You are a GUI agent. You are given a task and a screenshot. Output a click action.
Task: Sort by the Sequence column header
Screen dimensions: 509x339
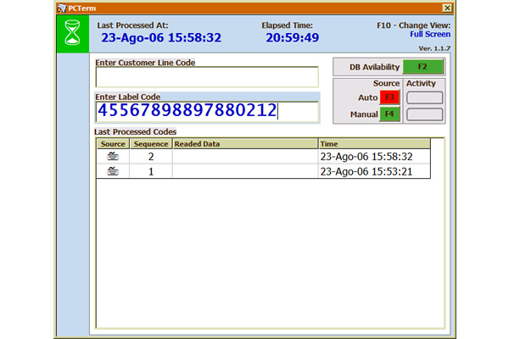pyautogui.click(x=151, y=144)
